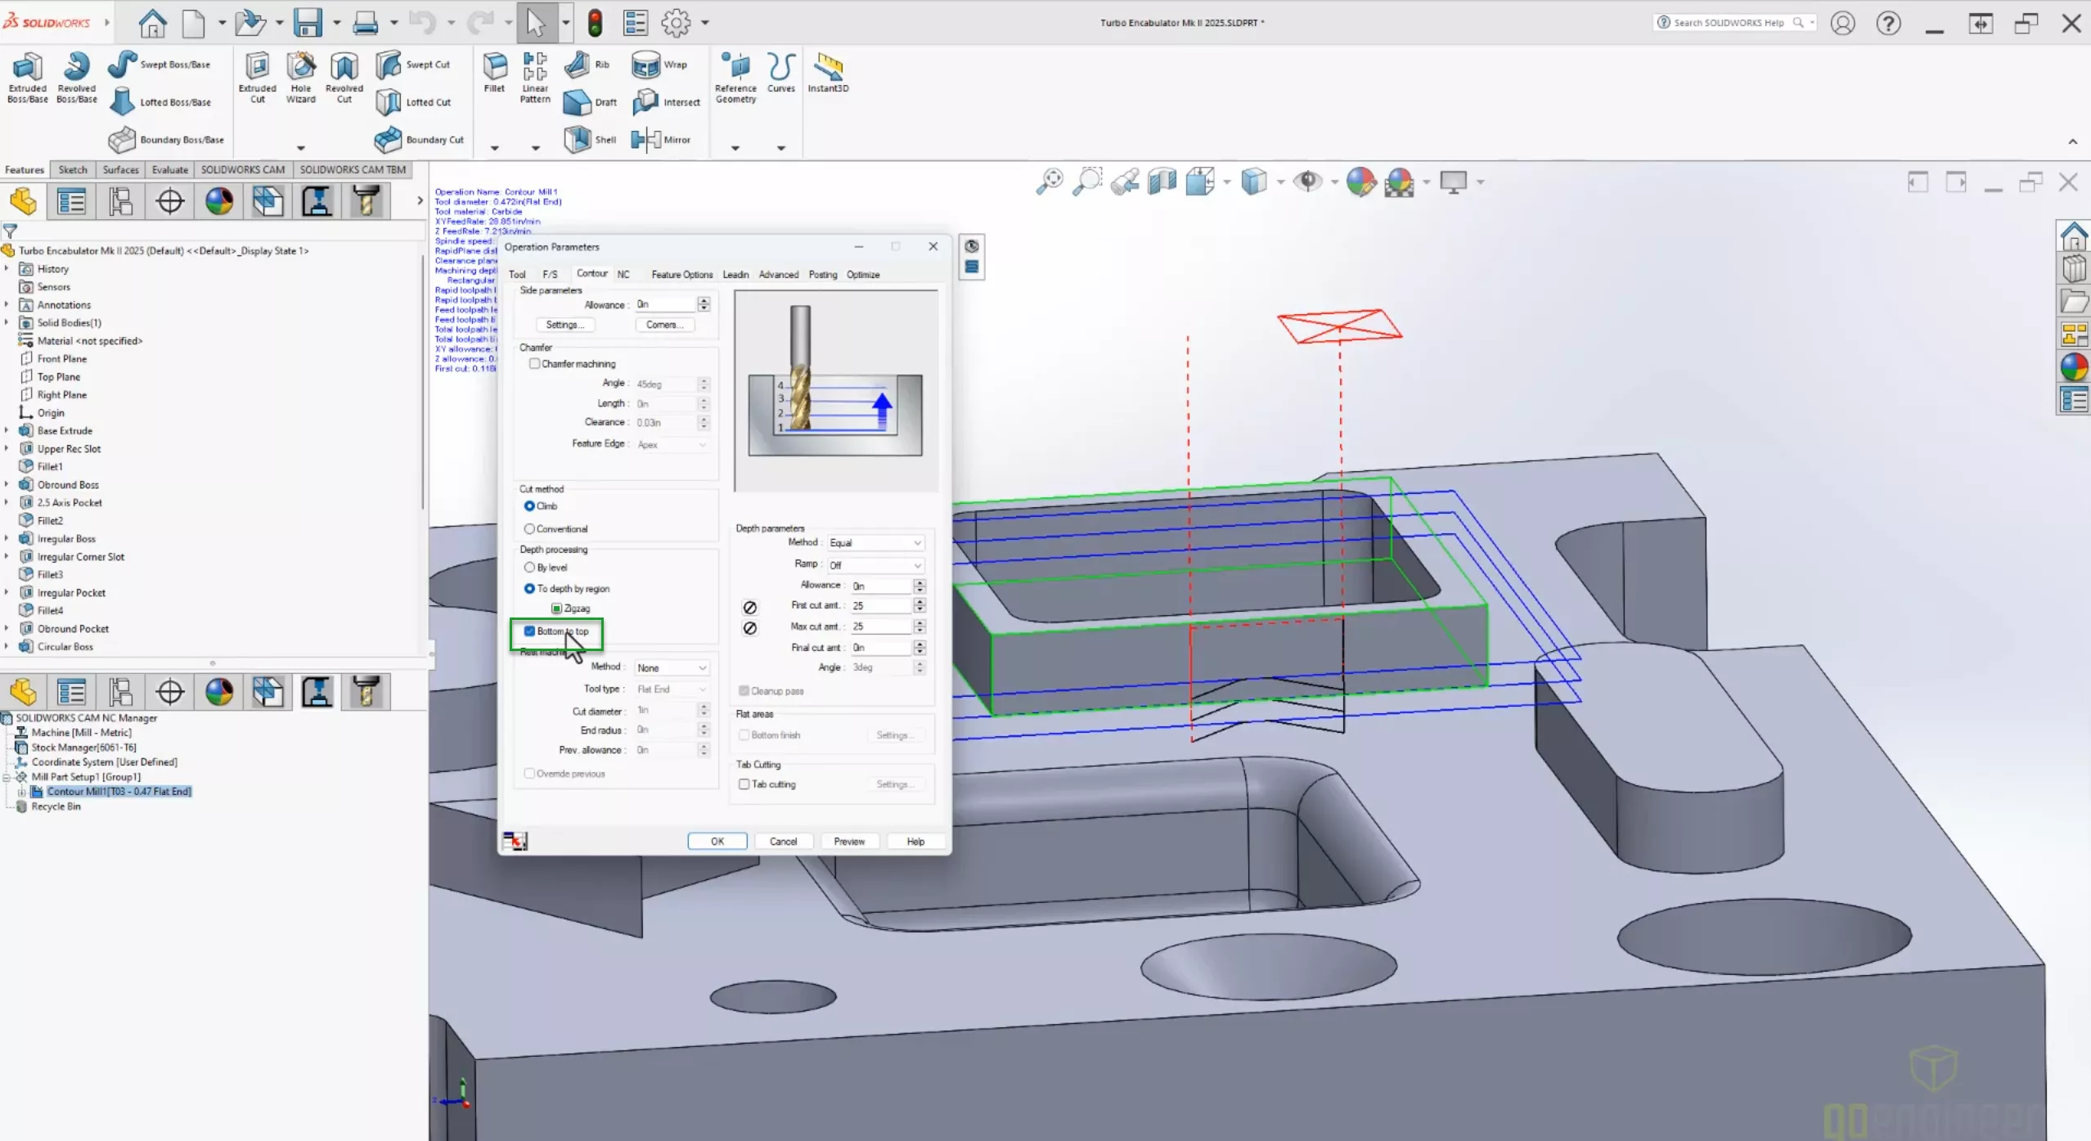The image size is (2091, 1141).
Task: Apply the Fillet tool
Action: [x=494, y=74]
